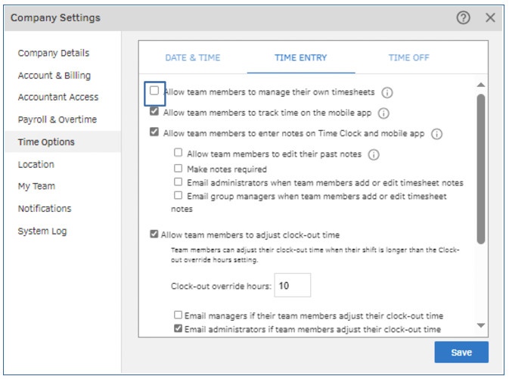Viewport: 509px width, 379px height.
Task: Click info icon beside manage own timesheets
Action: [387, 93]
